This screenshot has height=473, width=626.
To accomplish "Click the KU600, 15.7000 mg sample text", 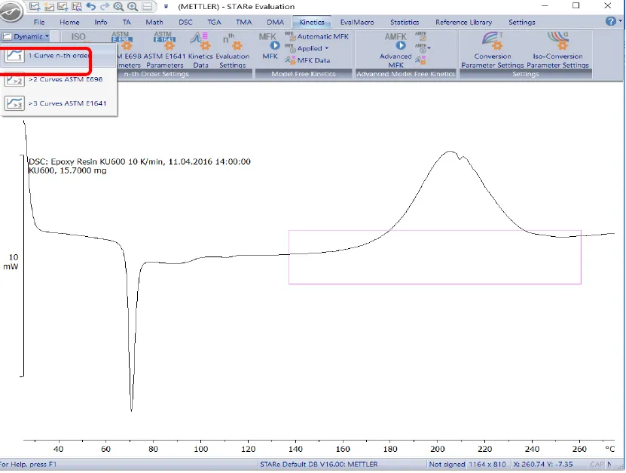I will point(68,170).
